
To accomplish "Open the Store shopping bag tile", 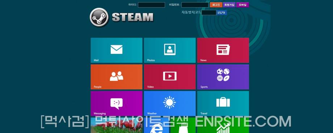I will tap(183, 126).
